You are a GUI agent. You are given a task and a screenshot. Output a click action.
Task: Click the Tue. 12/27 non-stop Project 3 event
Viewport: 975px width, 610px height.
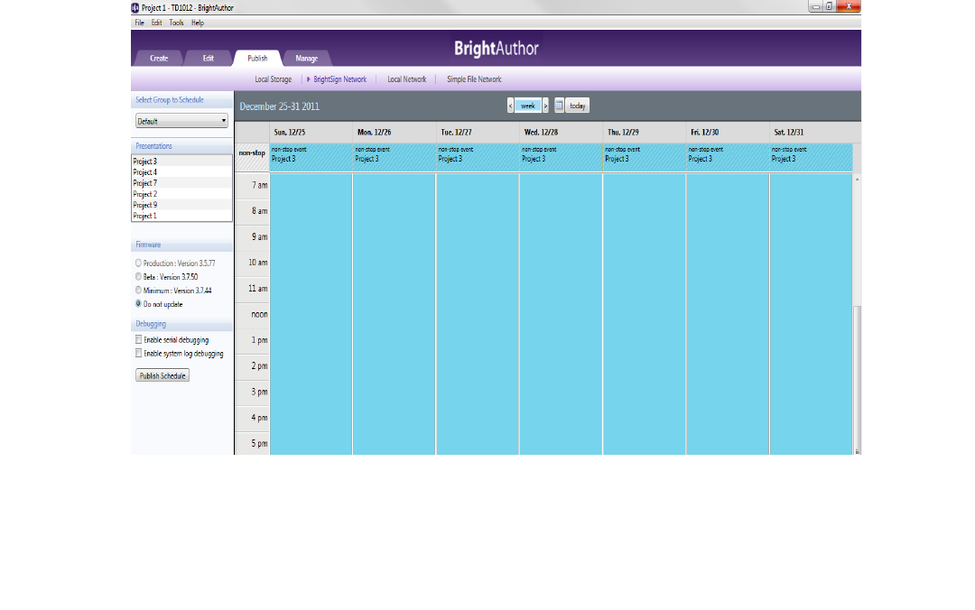[478, 157]
